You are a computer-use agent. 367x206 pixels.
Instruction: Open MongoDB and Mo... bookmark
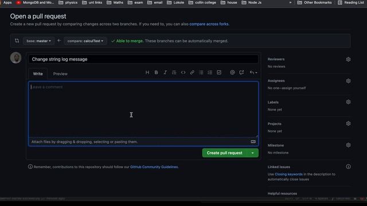click(x=35, y=2)
